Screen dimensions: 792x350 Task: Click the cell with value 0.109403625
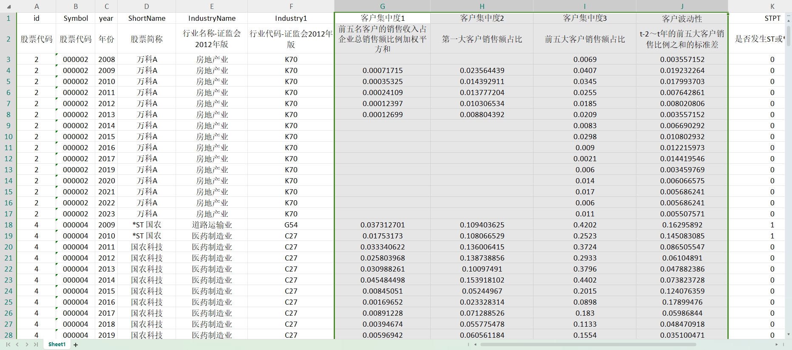[482, 225]
